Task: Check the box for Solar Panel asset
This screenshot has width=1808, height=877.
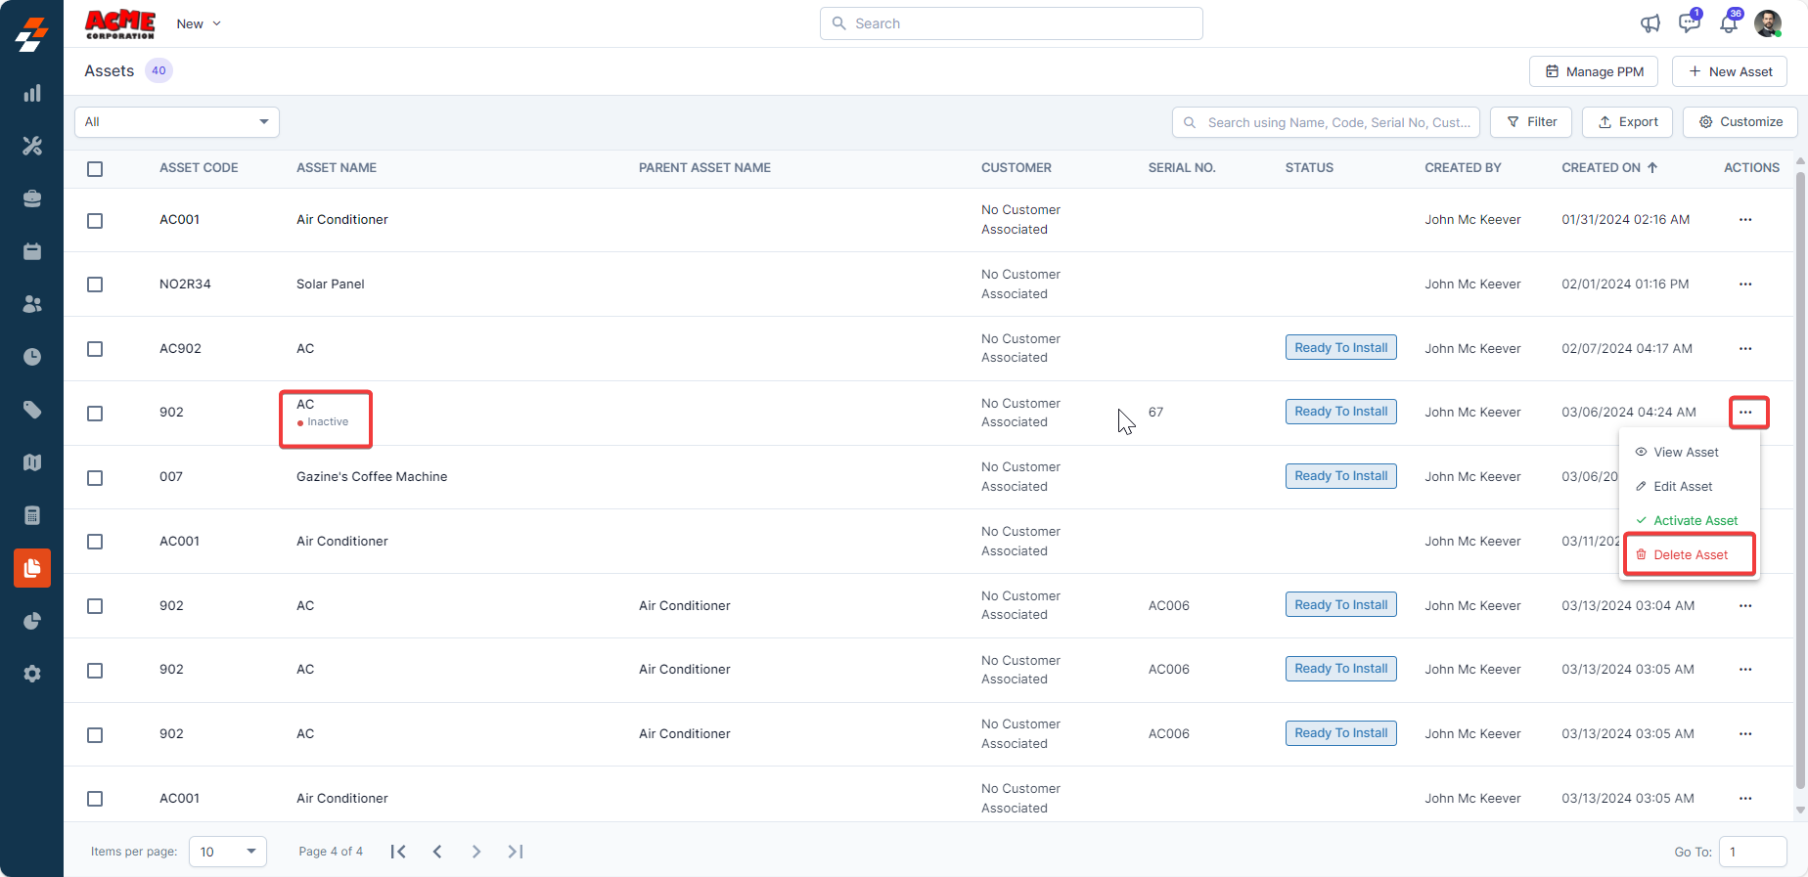Action: (95, 285)
